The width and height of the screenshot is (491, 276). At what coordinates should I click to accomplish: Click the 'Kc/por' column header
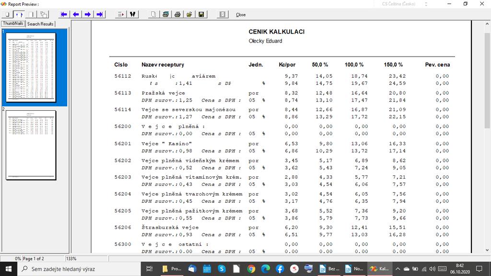coord(287,65)
